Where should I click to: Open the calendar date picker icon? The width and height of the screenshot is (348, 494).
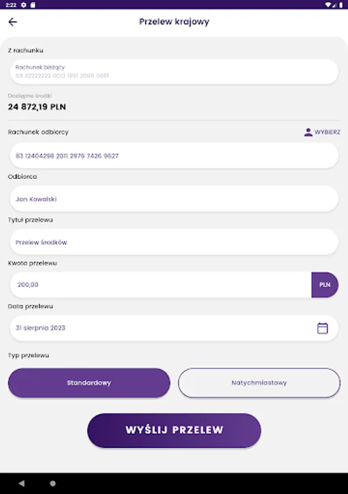coord(322,328)
